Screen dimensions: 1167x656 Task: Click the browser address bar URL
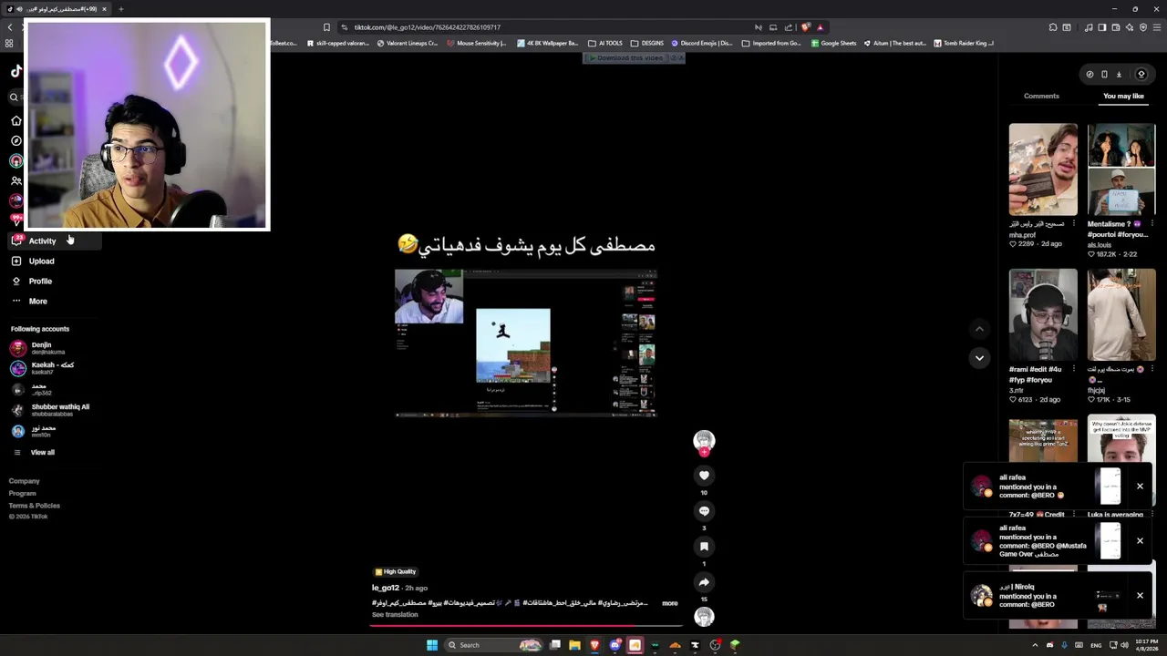pos(427,27)
